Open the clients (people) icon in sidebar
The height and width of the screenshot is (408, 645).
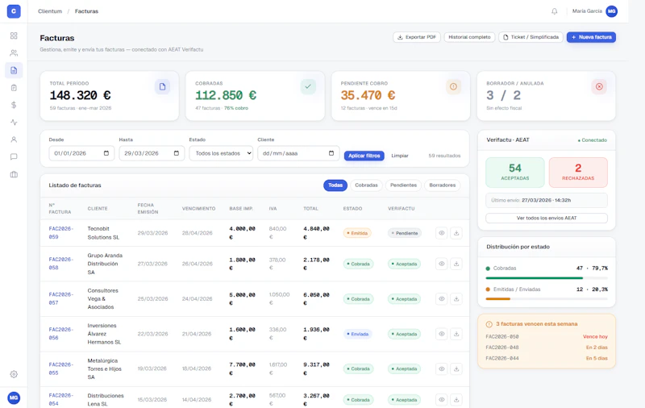coord(14,53)
